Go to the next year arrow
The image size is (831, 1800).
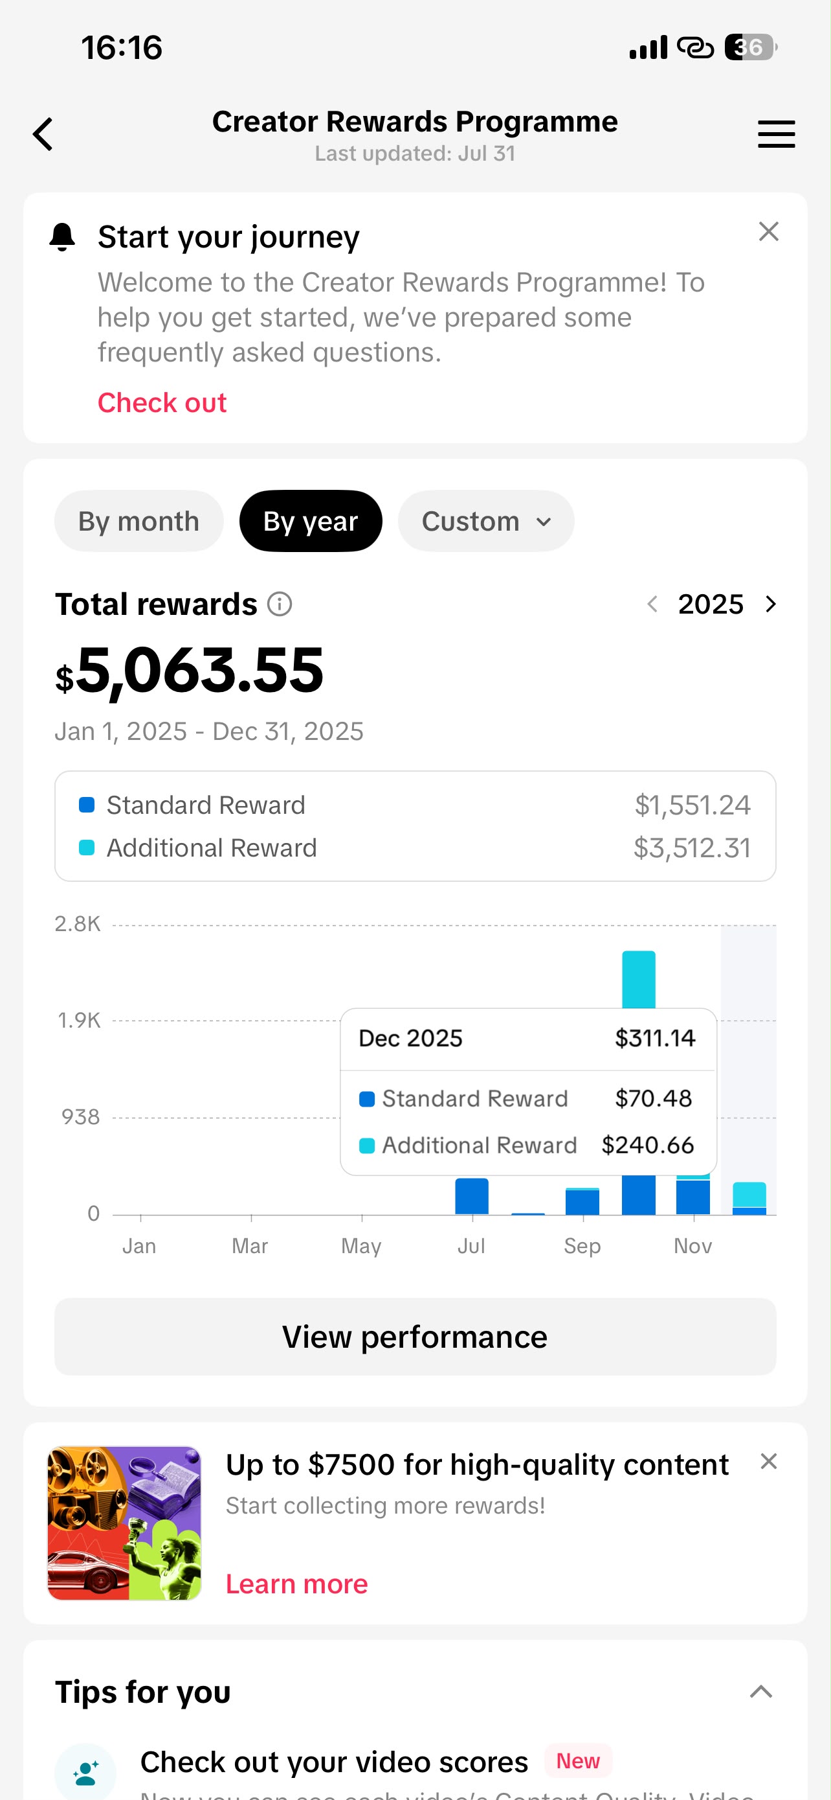(770, 604)
